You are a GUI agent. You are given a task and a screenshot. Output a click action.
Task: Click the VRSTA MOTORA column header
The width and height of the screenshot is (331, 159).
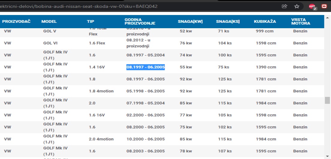[x=301, y=22]
